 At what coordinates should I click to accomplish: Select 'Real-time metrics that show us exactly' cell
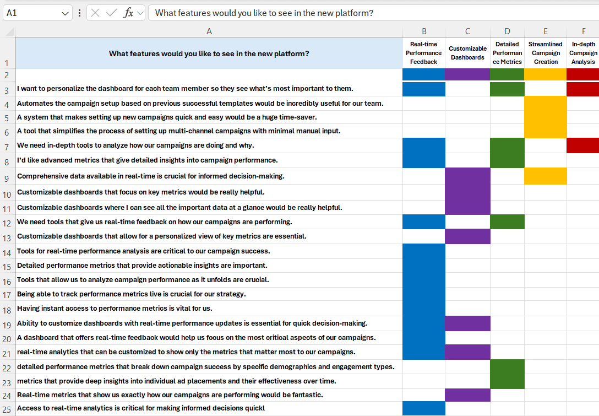tap(209, 395)
